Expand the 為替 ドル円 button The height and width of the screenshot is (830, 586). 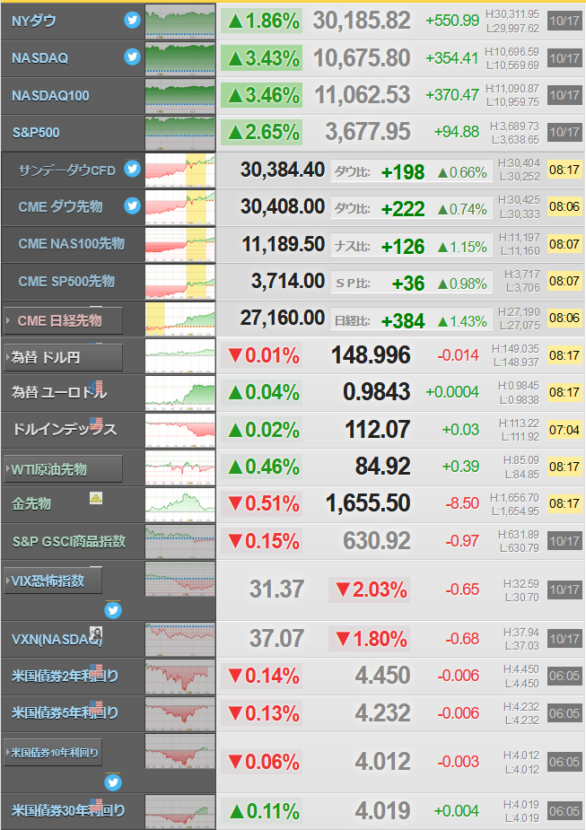(x=63, y=357)
